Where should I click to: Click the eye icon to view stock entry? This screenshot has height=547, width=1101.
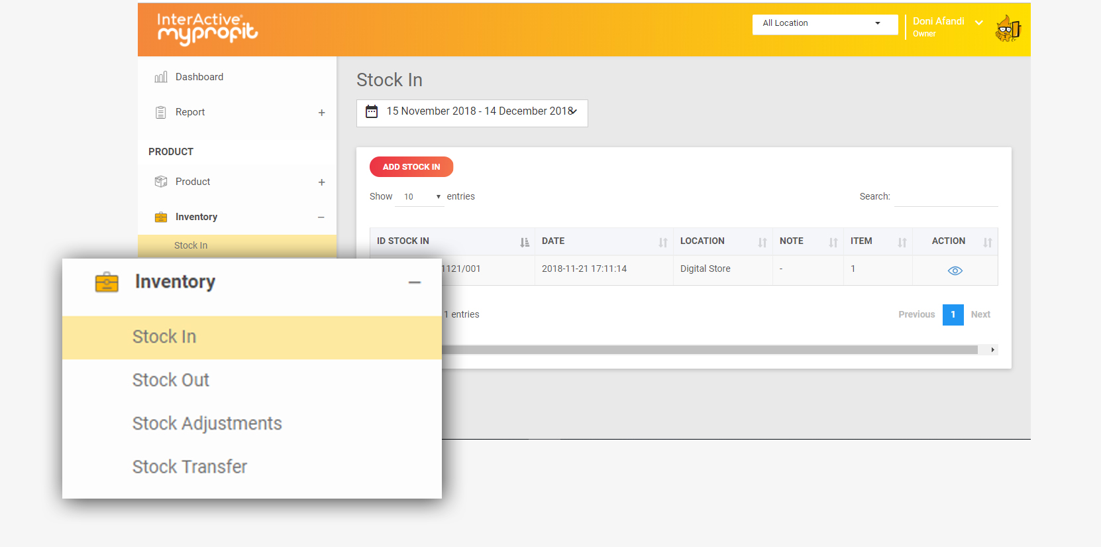click(955, 271)
